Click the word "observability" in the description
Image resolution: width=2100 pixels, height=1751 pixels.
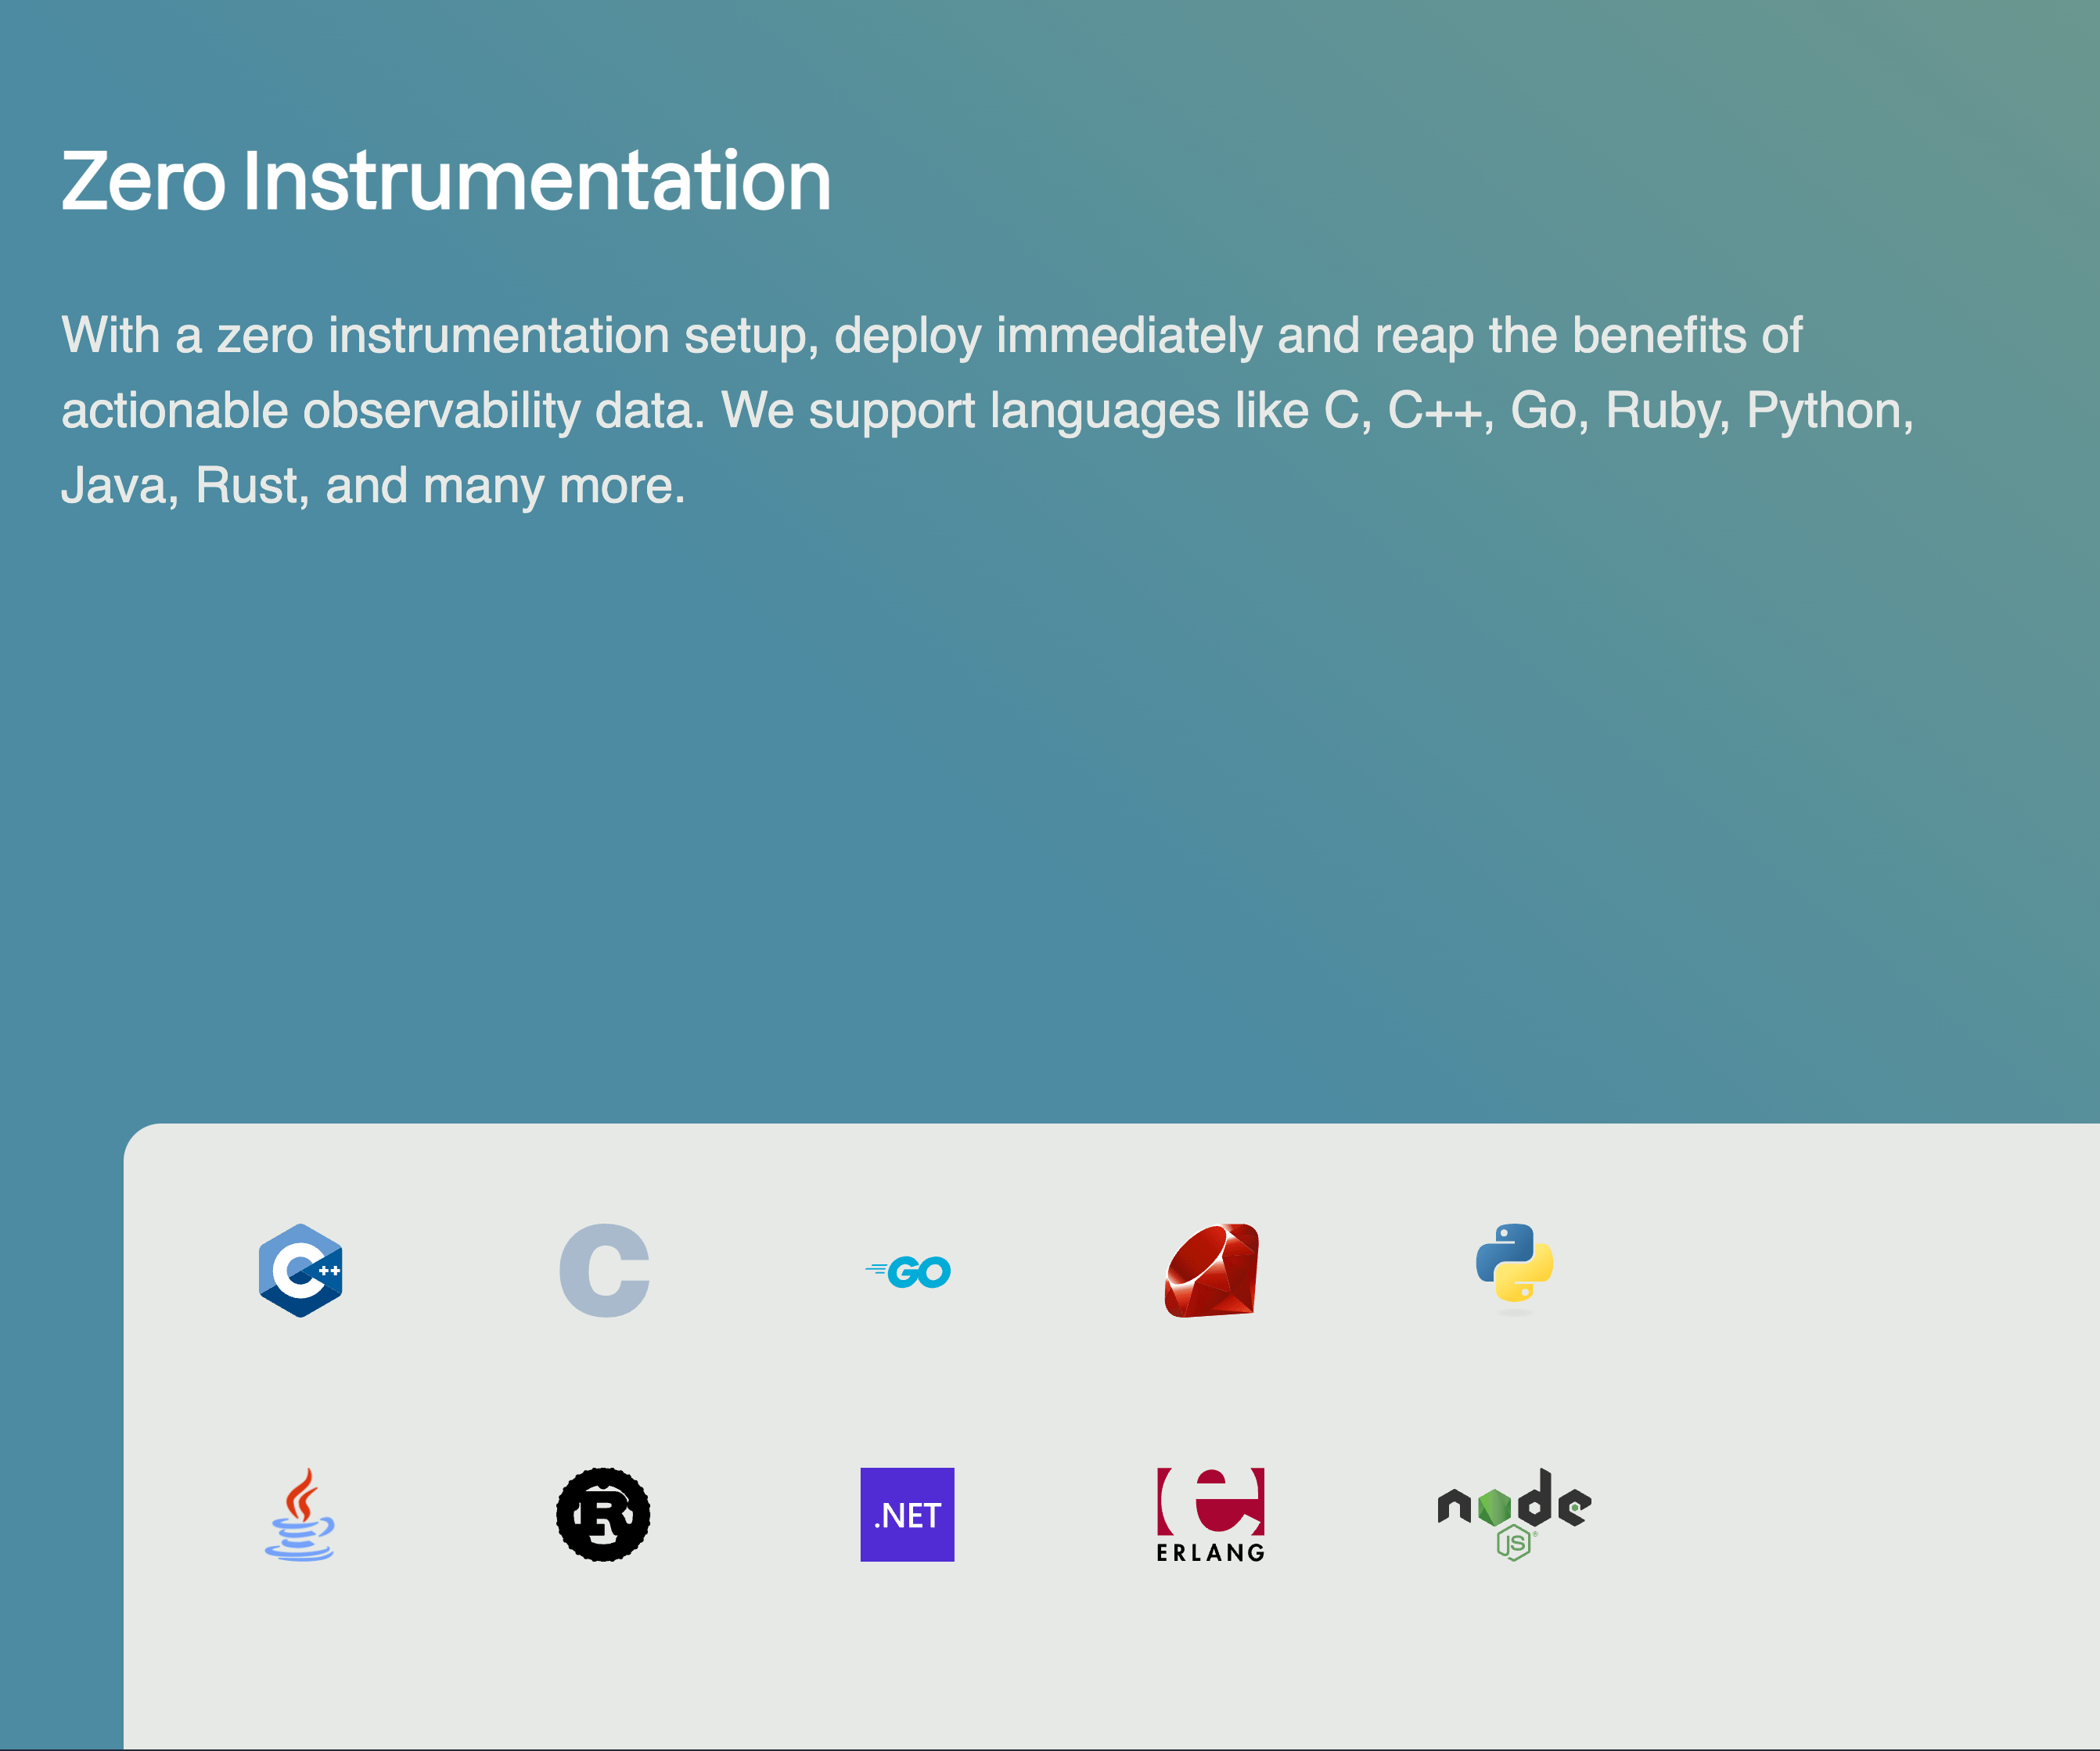(x=441, y=411)
